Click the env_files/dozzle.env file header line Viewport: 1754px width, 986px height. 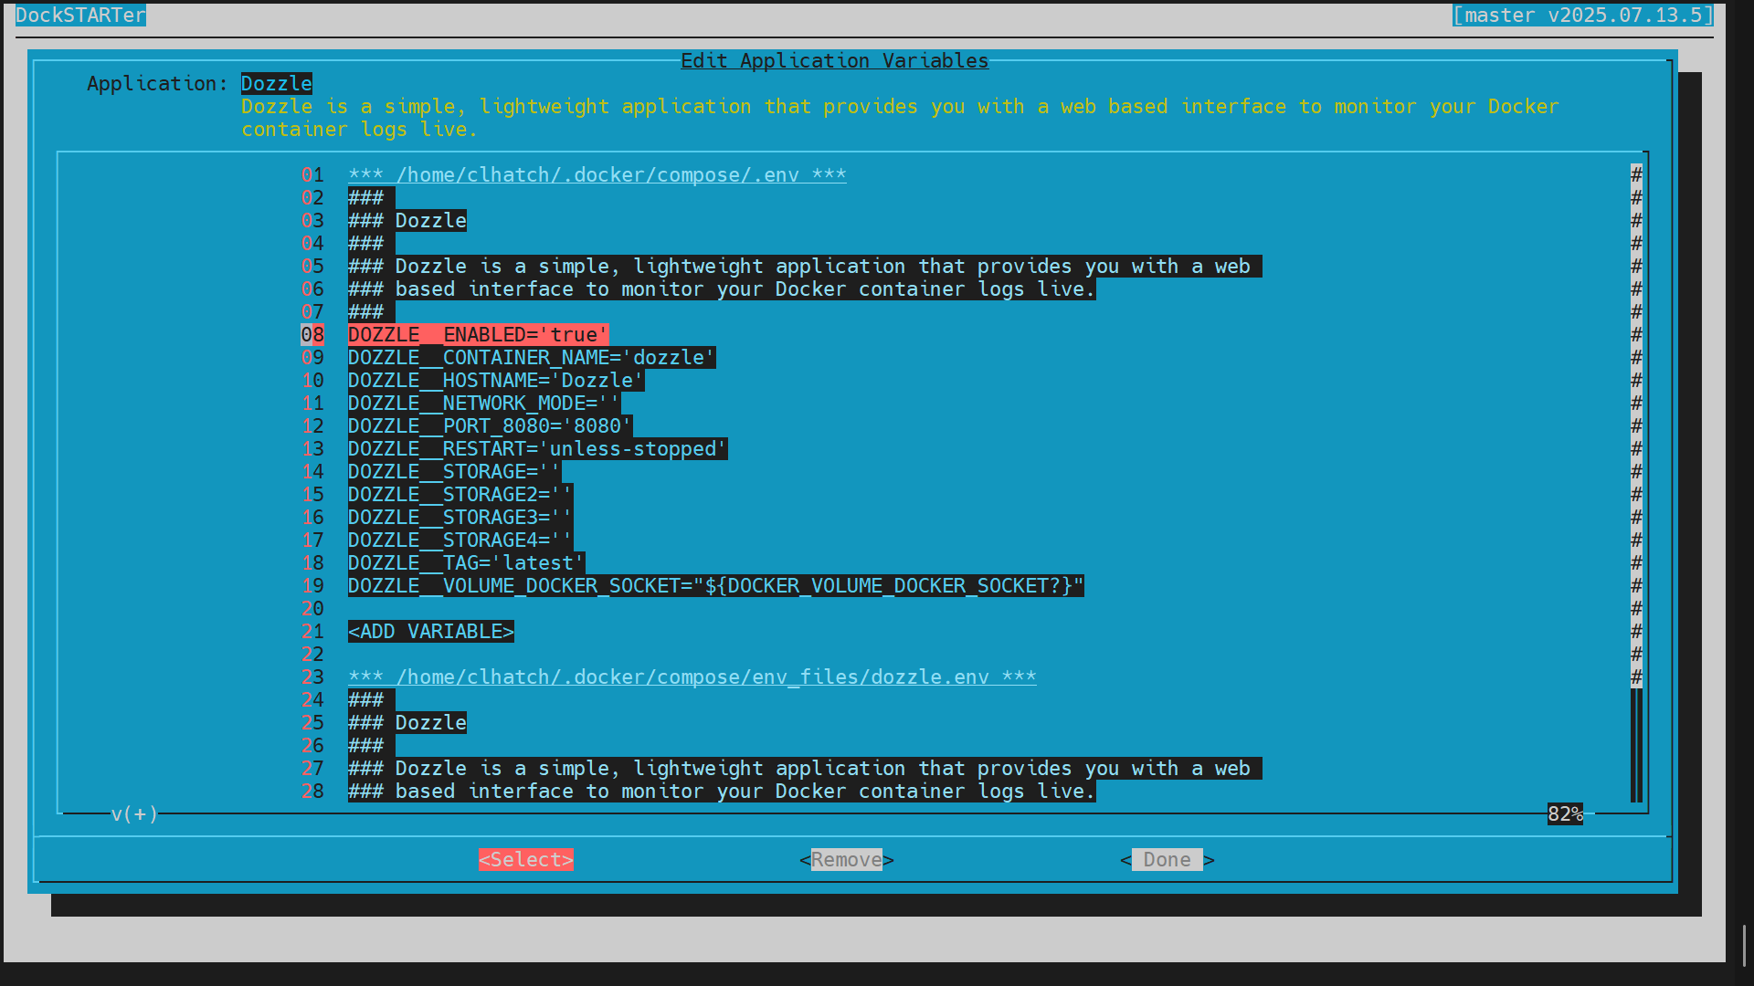coord(692,677)
